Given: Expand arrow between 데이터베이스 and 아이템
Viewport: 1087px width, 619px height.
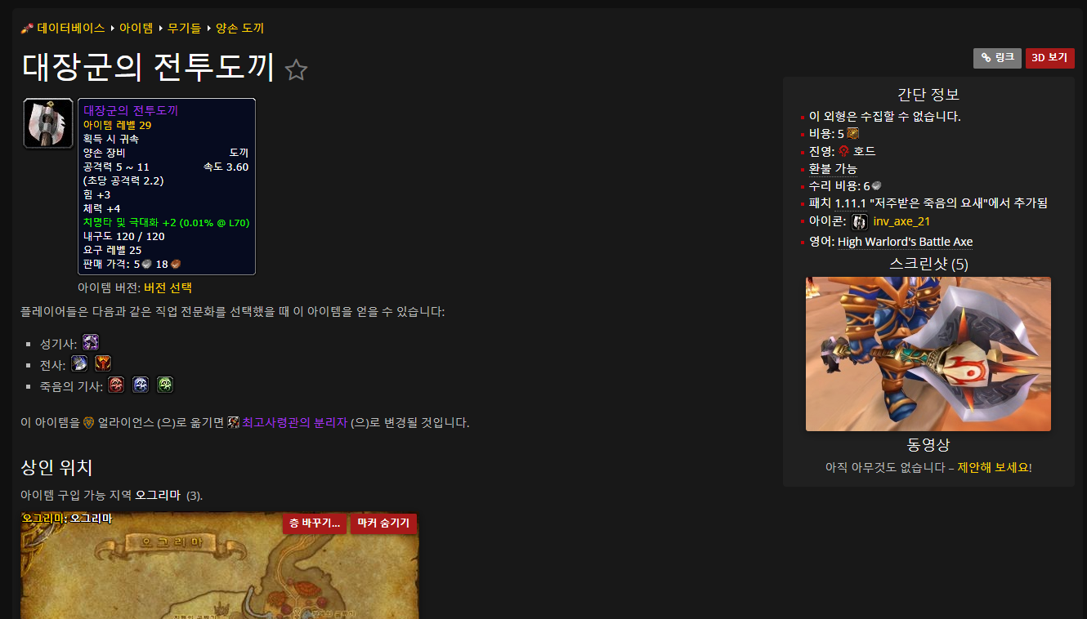Looking at the screenshot, I should coord(112,29).
